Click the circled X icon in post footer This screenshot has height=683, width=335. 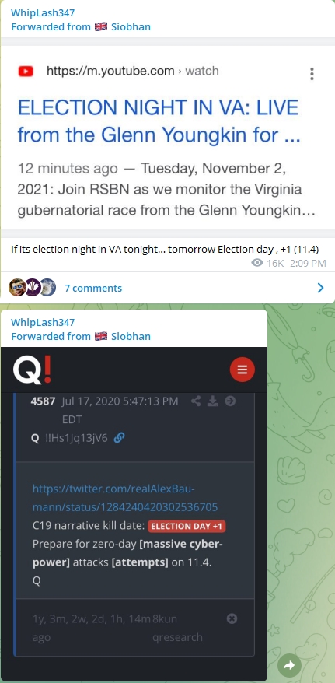pos(232,618)
